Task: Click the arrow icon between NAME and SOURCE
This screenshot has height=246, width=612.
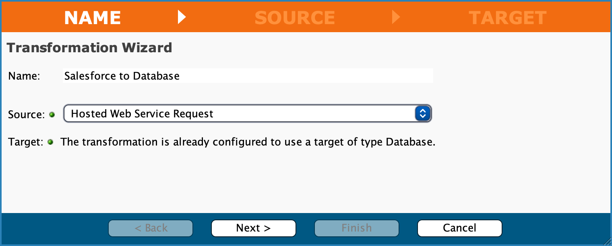Action: click(182, 17)
